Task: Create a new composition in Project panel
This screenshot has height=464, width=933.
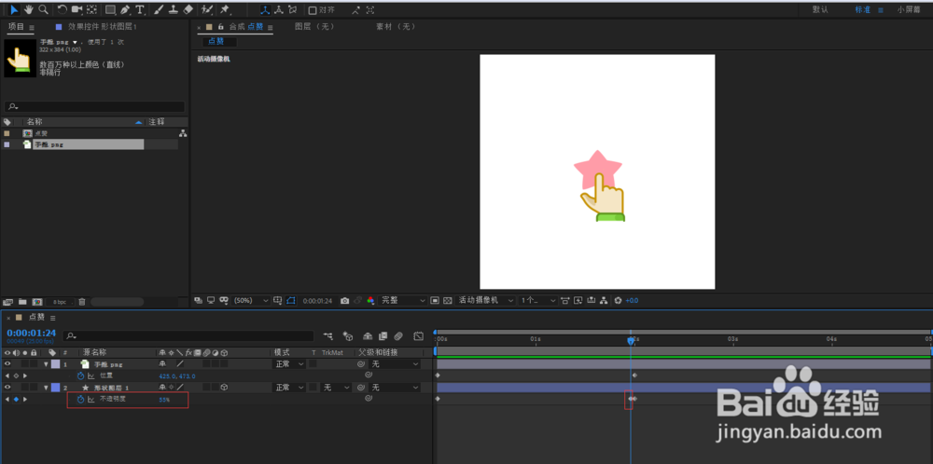Action: pyautogui.click(x=37, y=302)
